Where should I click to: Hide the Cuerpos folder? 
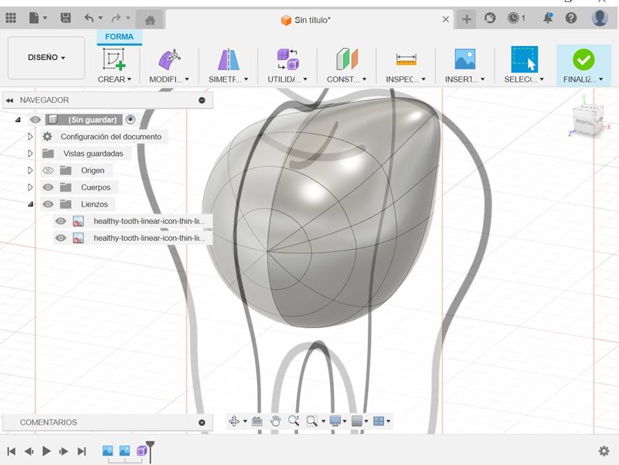tap(48, 187)
